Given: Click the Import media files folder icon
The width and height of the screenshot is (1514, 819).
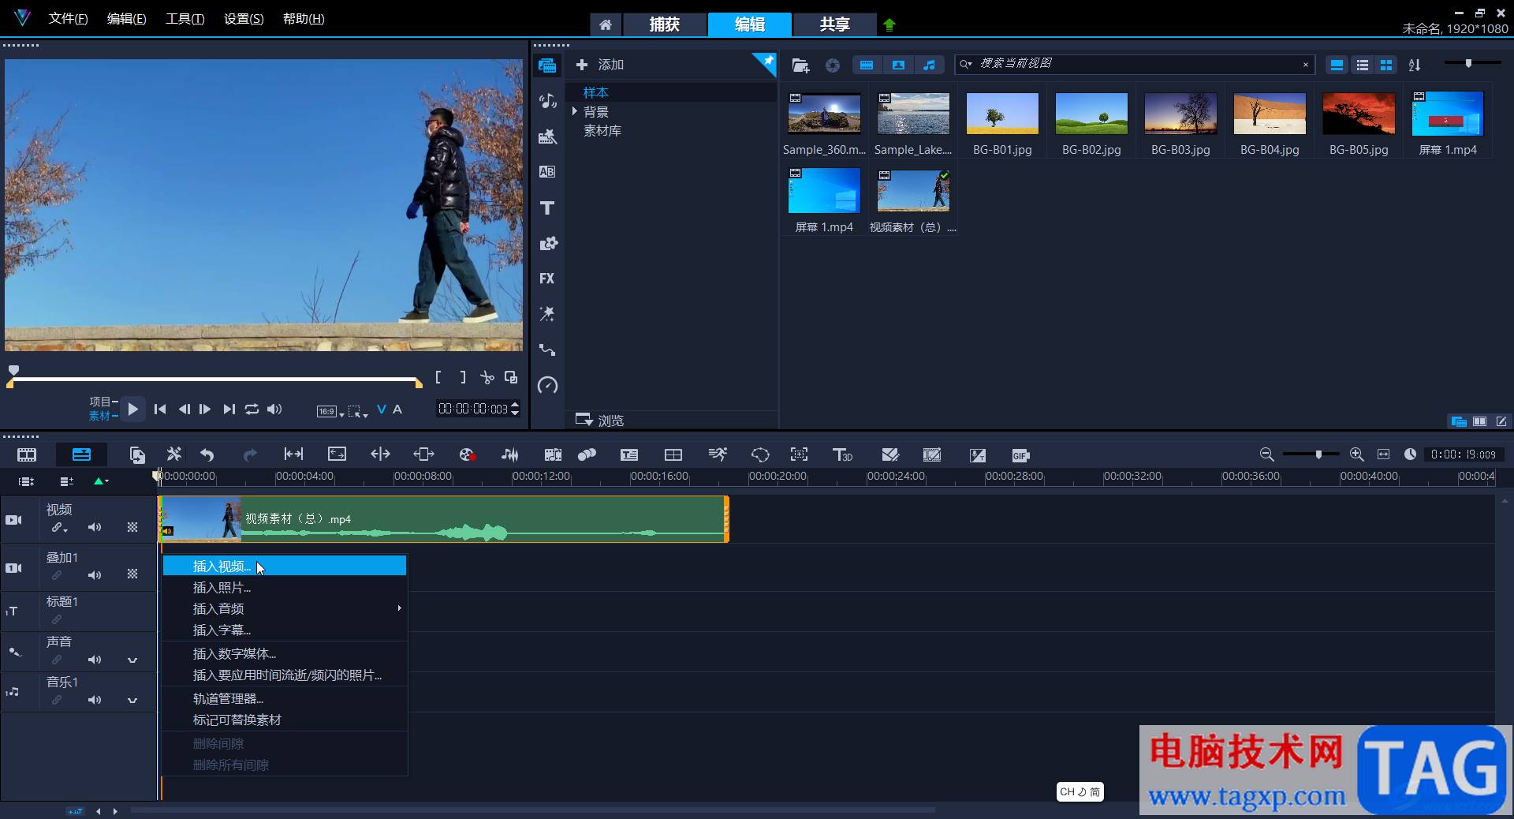Looking at the screenshot, I should pyautogui.click(x=800, y=65).
